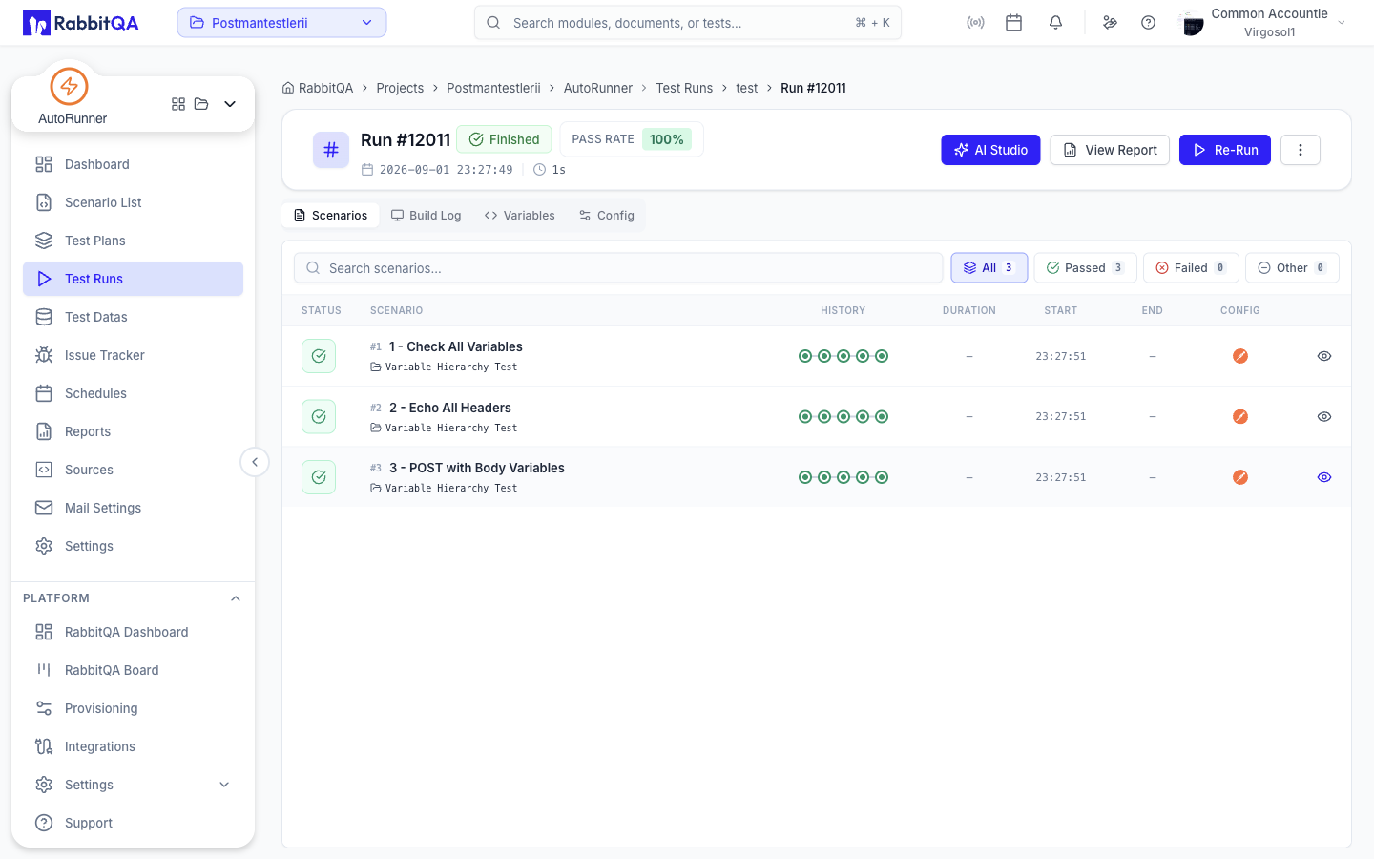Open the folder icon in AutoRunner card
This screenshot has height=859, width=1374.
(x=201, y=104)
